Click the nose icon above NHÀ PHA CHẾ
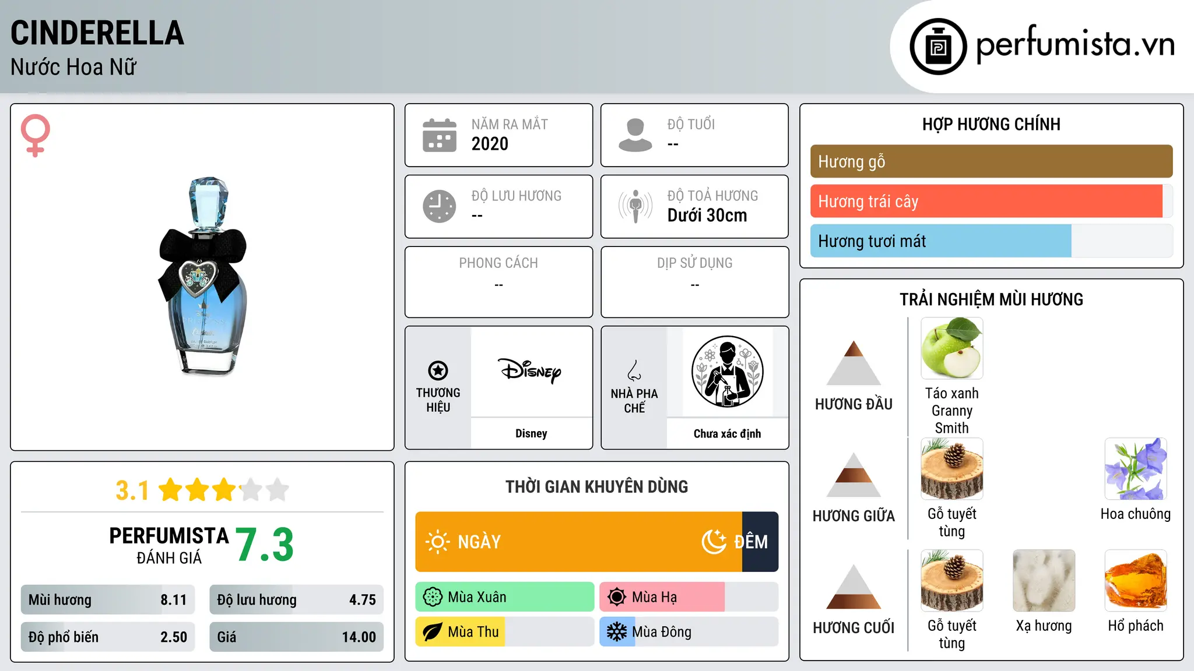Screen dimensions: 1194x671 pos(634,370)
